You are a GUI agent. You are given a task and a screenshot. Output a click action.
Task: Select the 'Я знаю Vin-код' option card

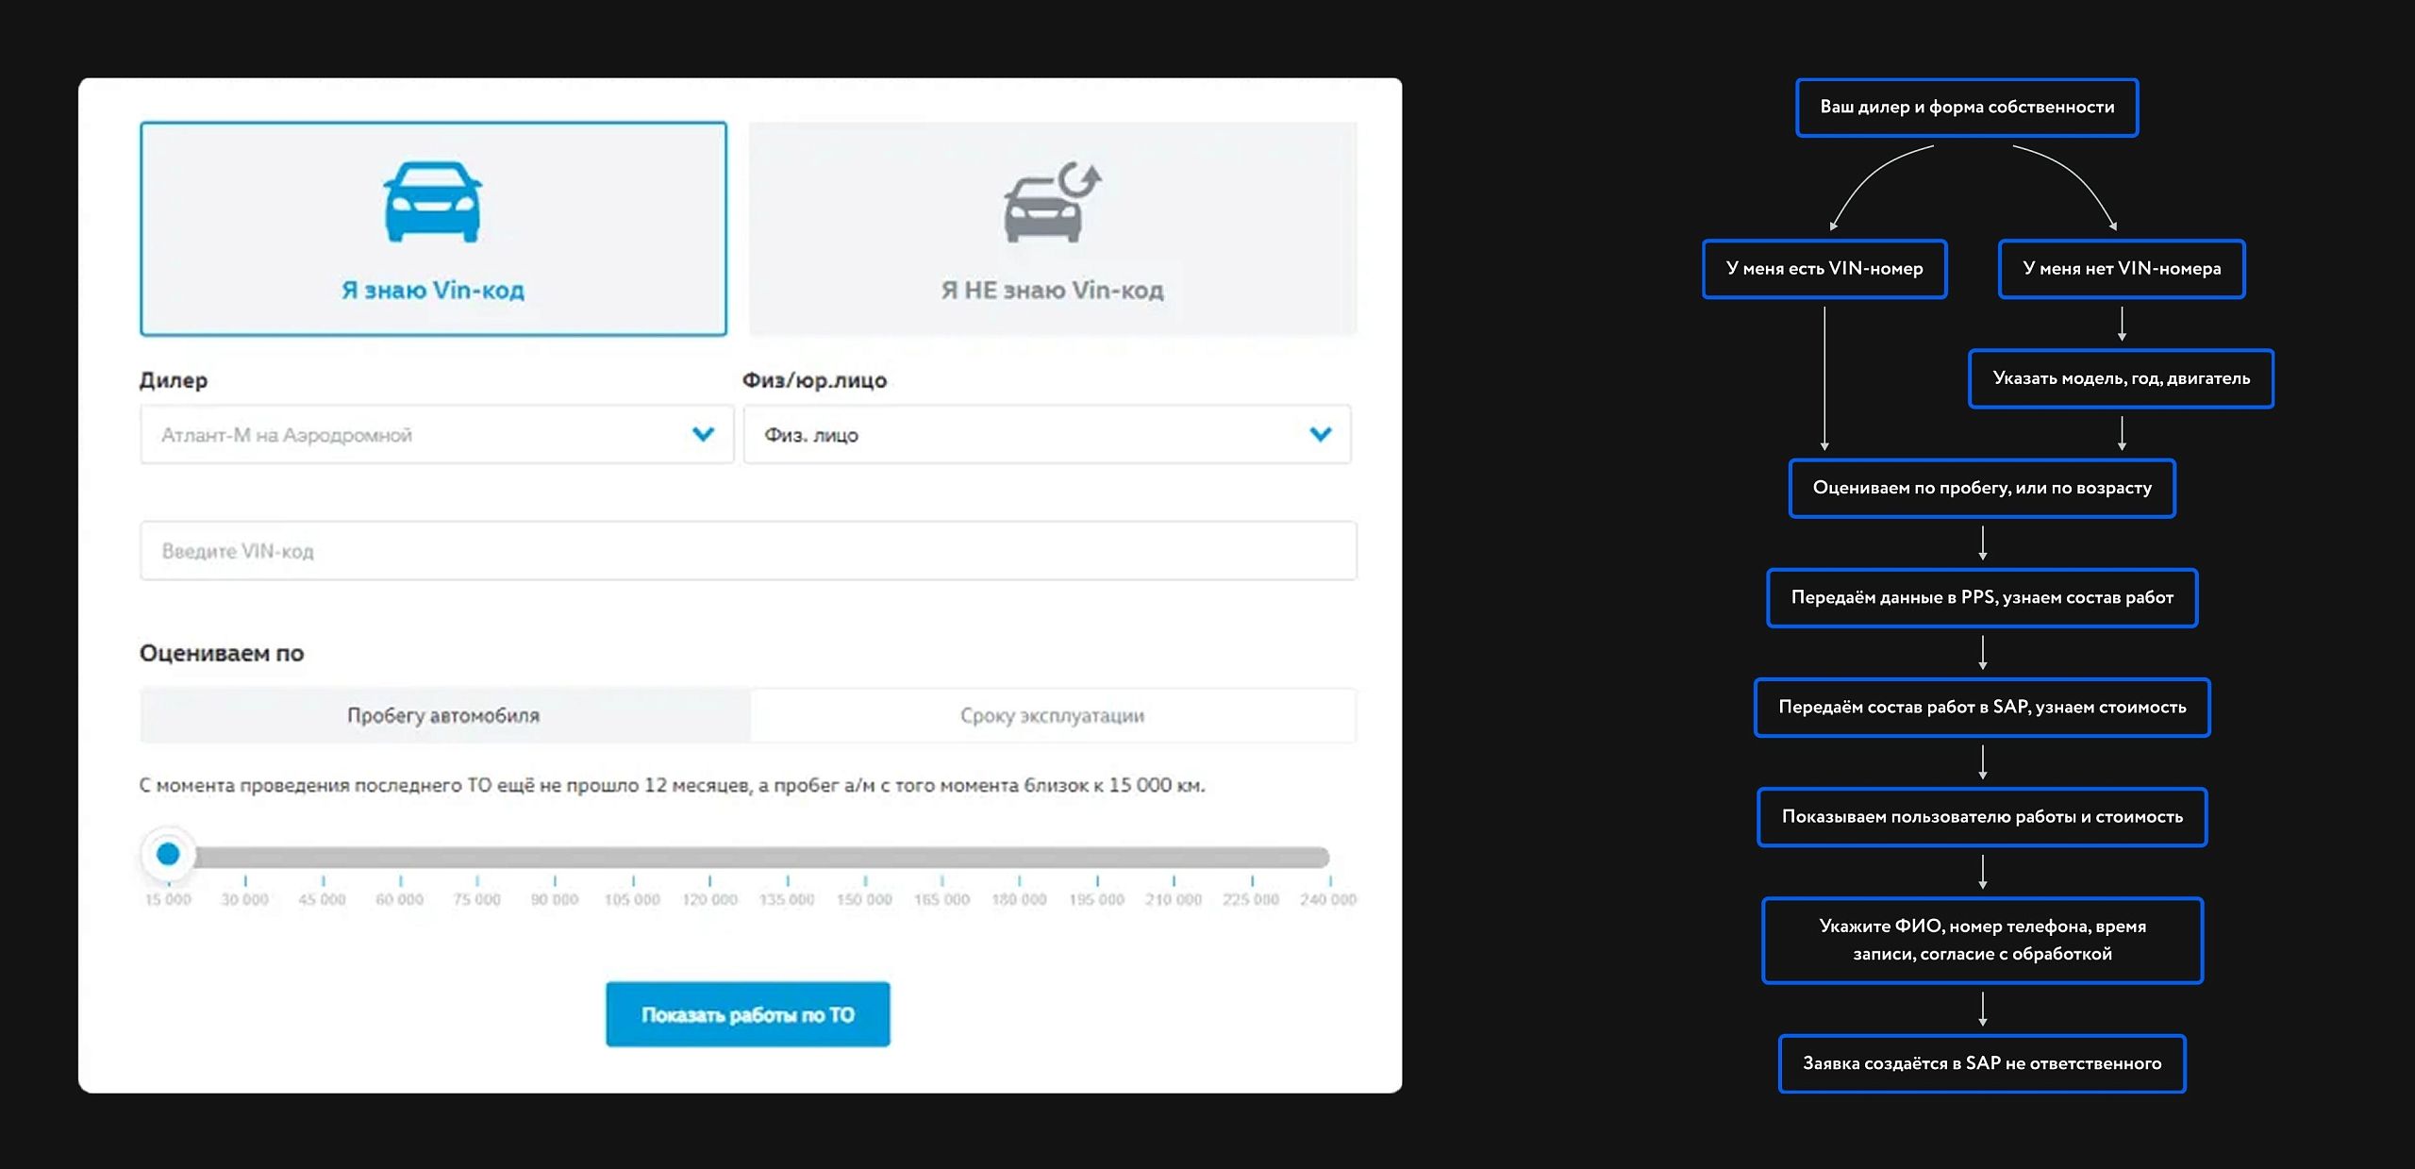[433, 289]
